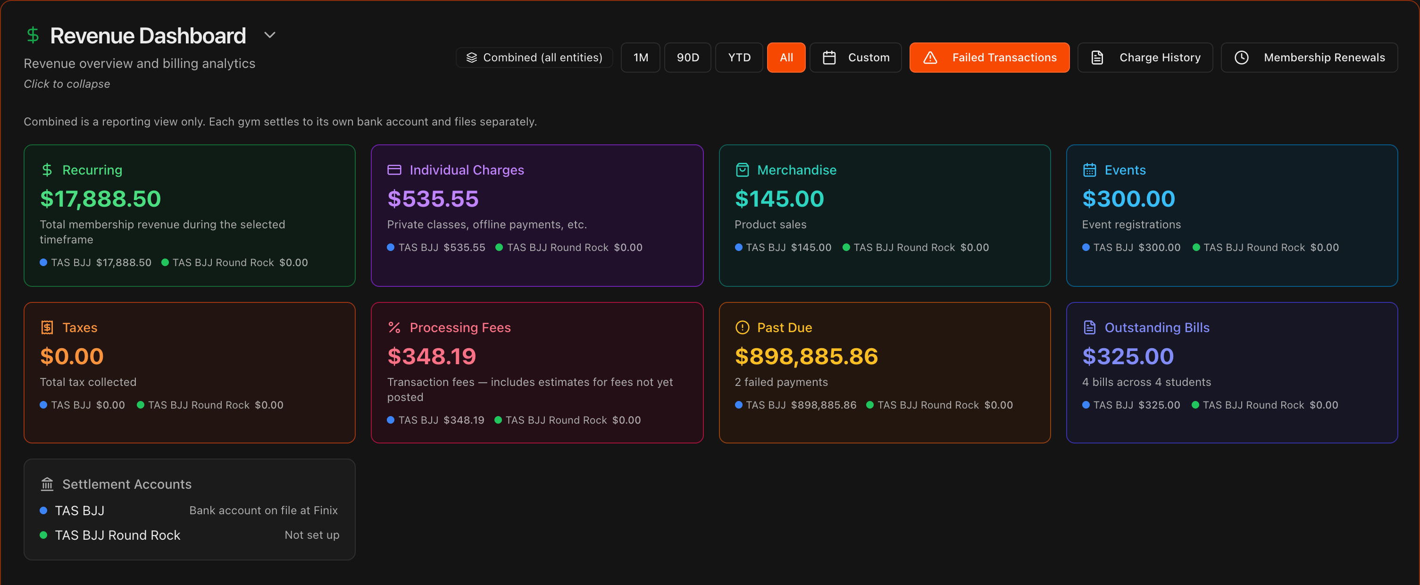Click the 'Not set up' status text
The width and height of the screenshot is (1420, 585).
click(312, 535)
